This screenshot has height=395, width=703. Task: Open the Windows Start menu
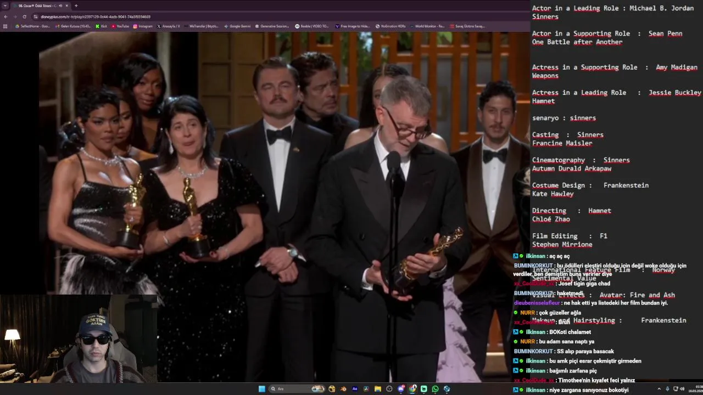[262, 389]
